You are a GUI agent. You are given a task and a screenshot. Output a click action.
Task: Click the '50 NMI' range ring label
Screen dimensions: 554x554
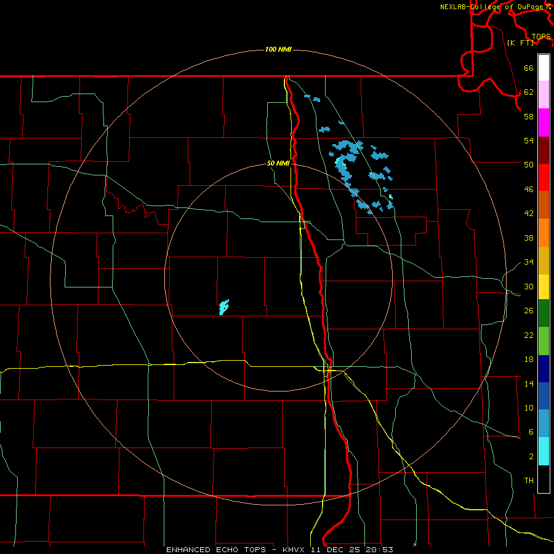click(x=278, y=163)
